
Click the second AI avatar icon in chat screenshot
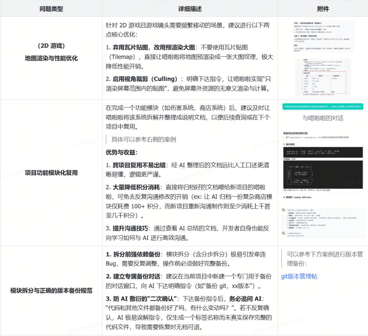(x=283, y=233)
